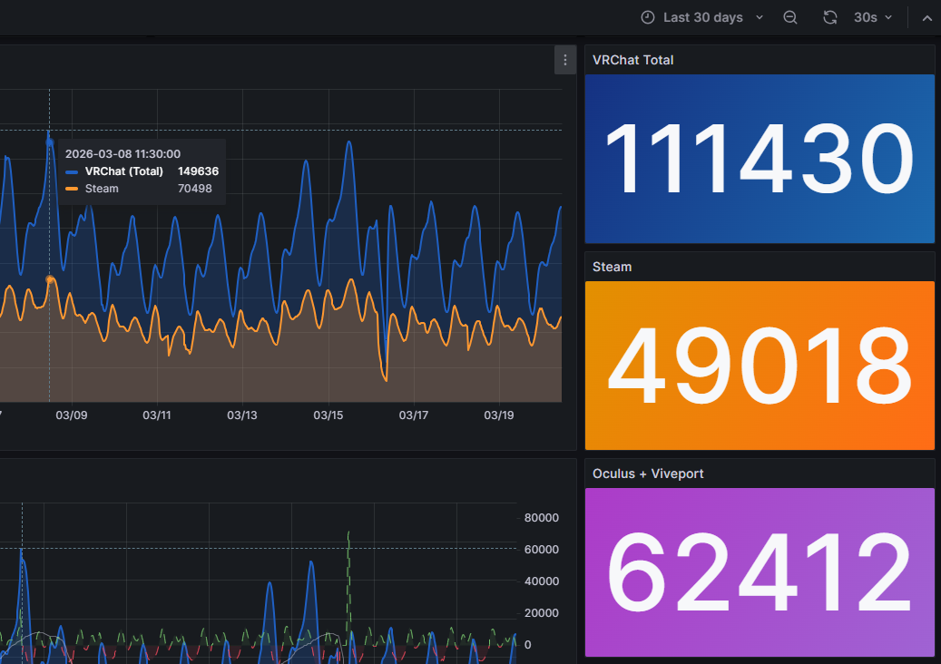Screen dimensions: 941x664
Task: Click the VRChat Total panel title
Action: (x=632, y=60)
